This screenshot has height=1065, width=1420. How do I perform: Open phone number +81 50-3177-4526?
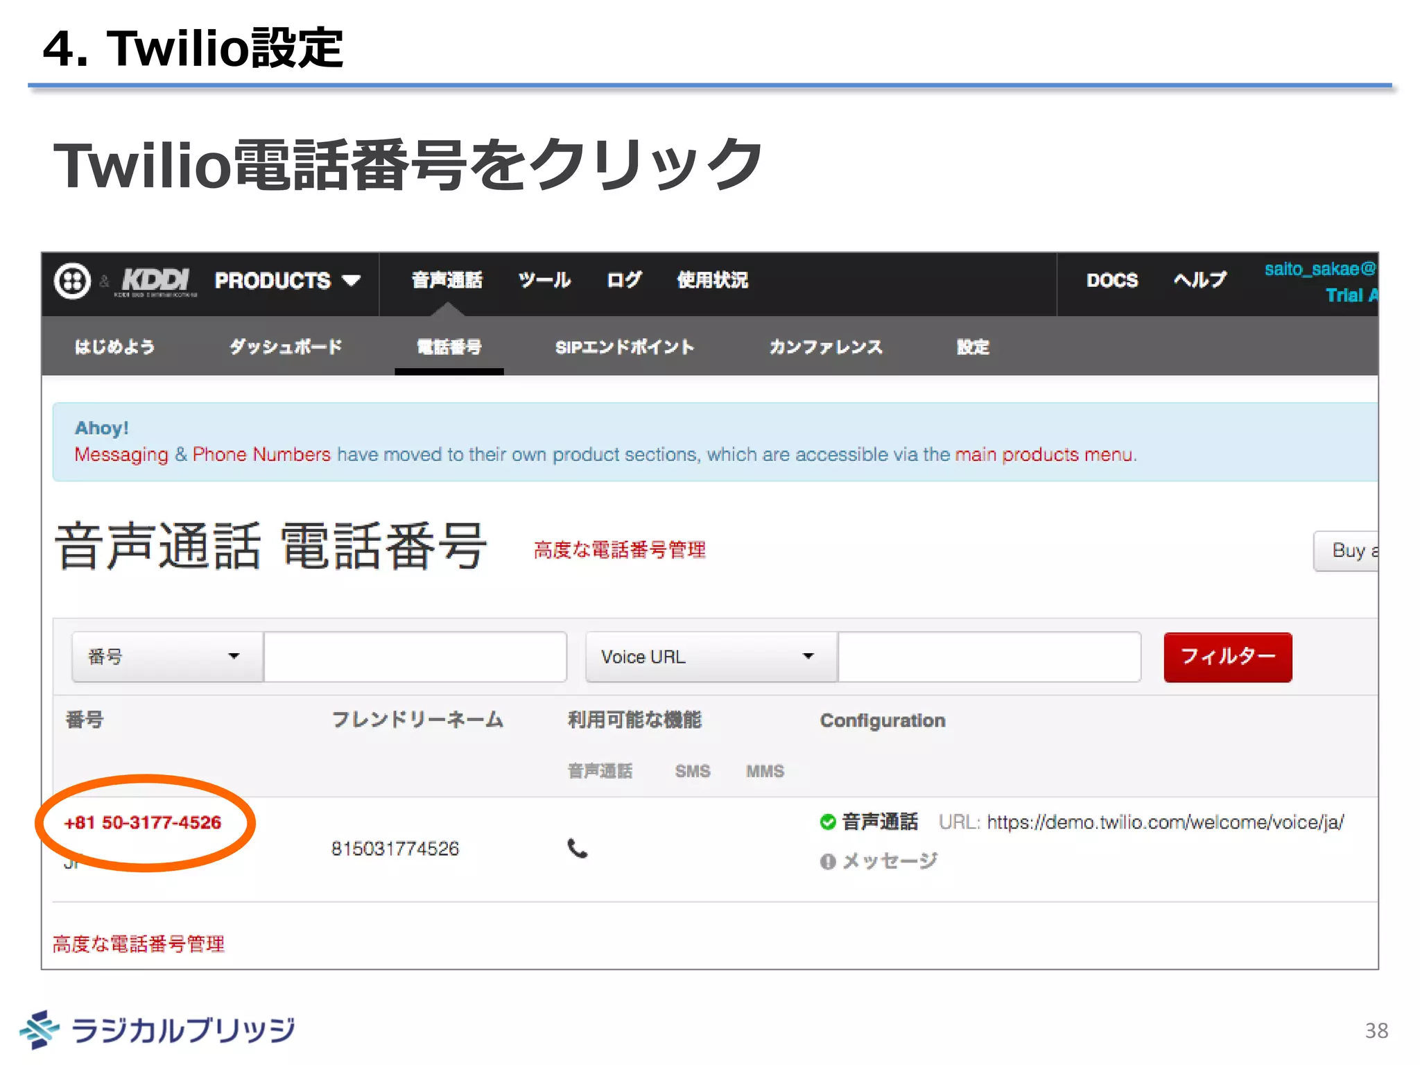pyautogui.click(x=143, y=822)
